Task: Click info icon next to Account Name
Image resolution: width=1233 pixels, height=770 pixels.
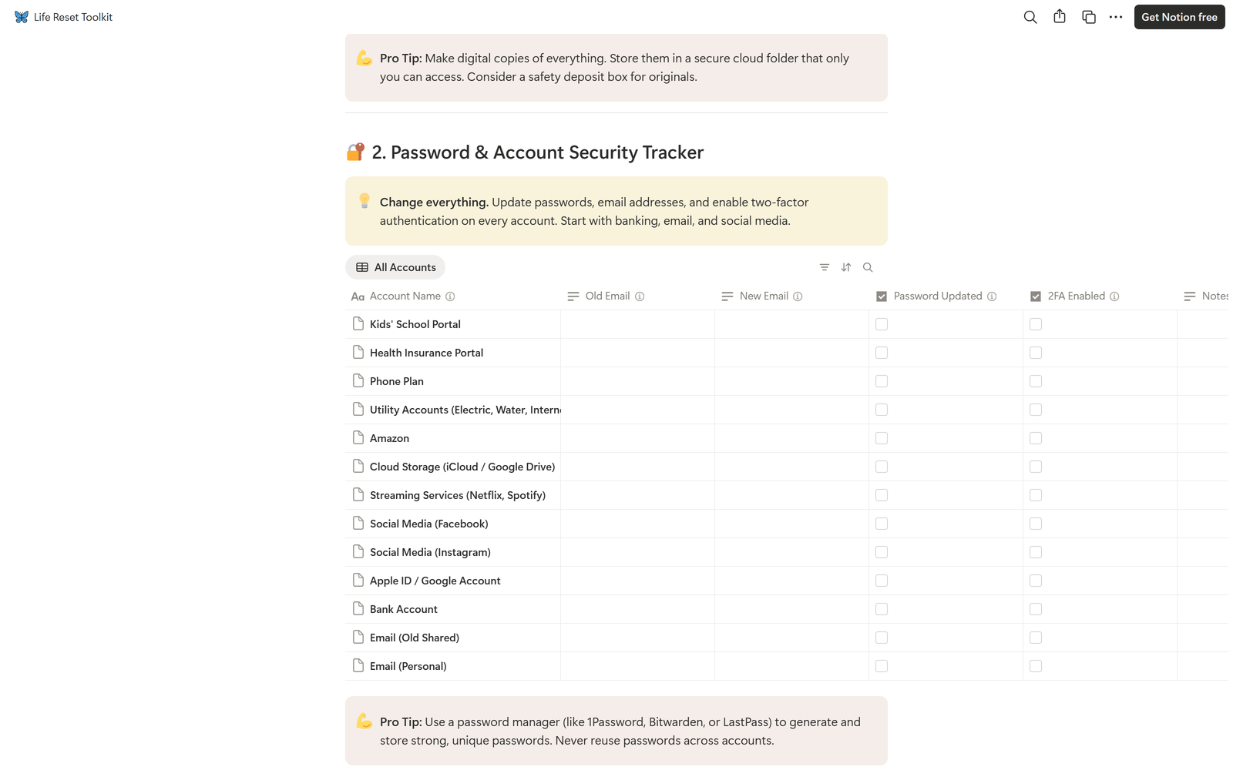Action: tap(450, 296)
